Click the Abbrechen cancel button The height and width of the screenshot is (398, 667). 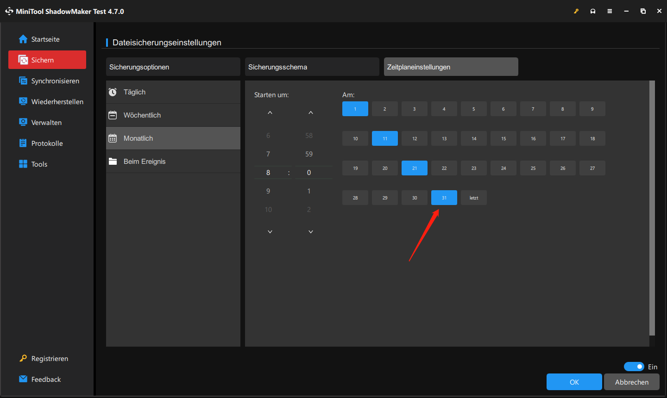click(632, 382)
